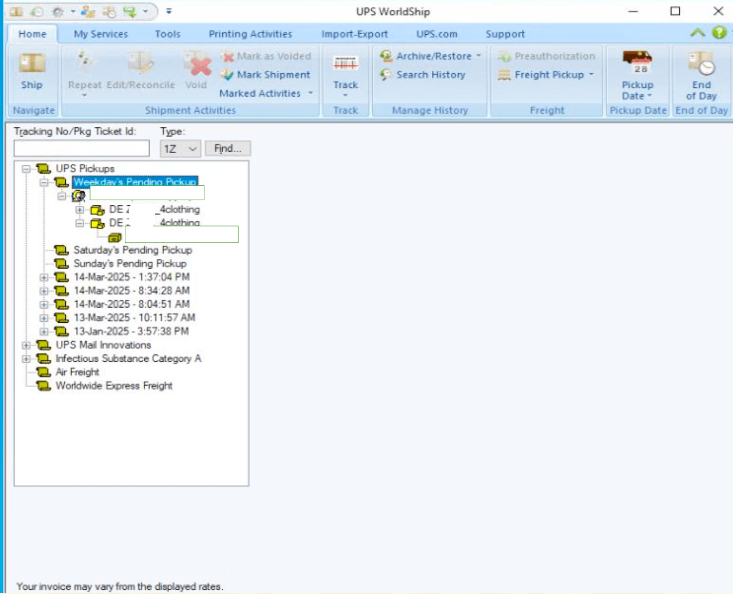Switch to the Home ribbon tab
The width and height of the screenshot is (733, 594).
pyautogui.click(x=32, y=34)
